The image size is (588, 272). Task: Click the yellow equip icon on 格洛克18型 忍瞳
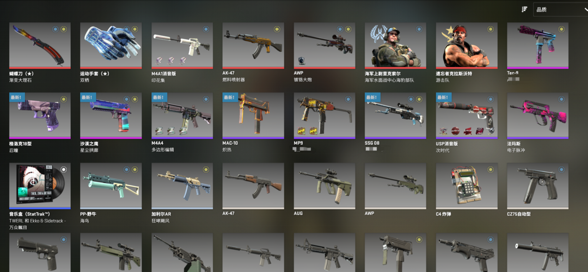click(x=63, y=100)
